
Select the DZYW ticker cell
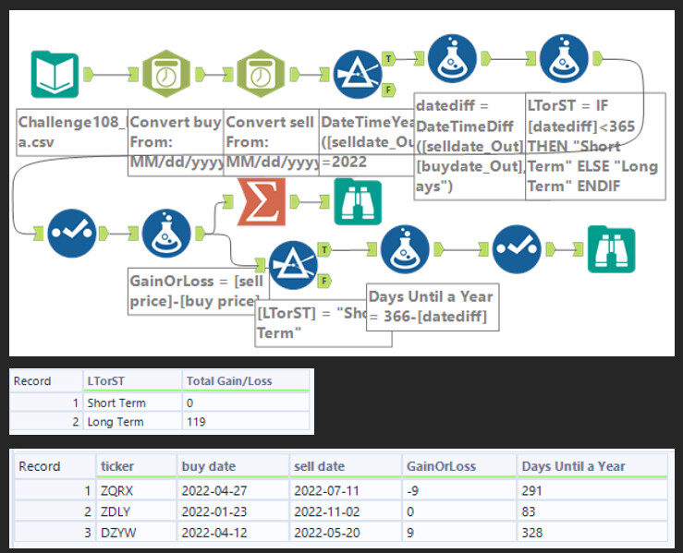(x=137, y=532)
